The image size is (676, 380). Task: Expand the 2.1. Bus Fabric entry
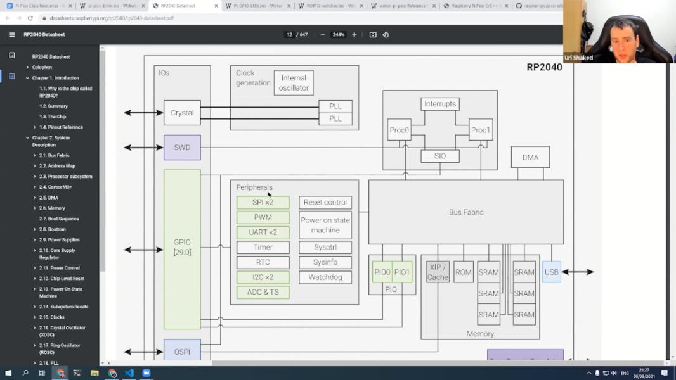tap(35, 155)
